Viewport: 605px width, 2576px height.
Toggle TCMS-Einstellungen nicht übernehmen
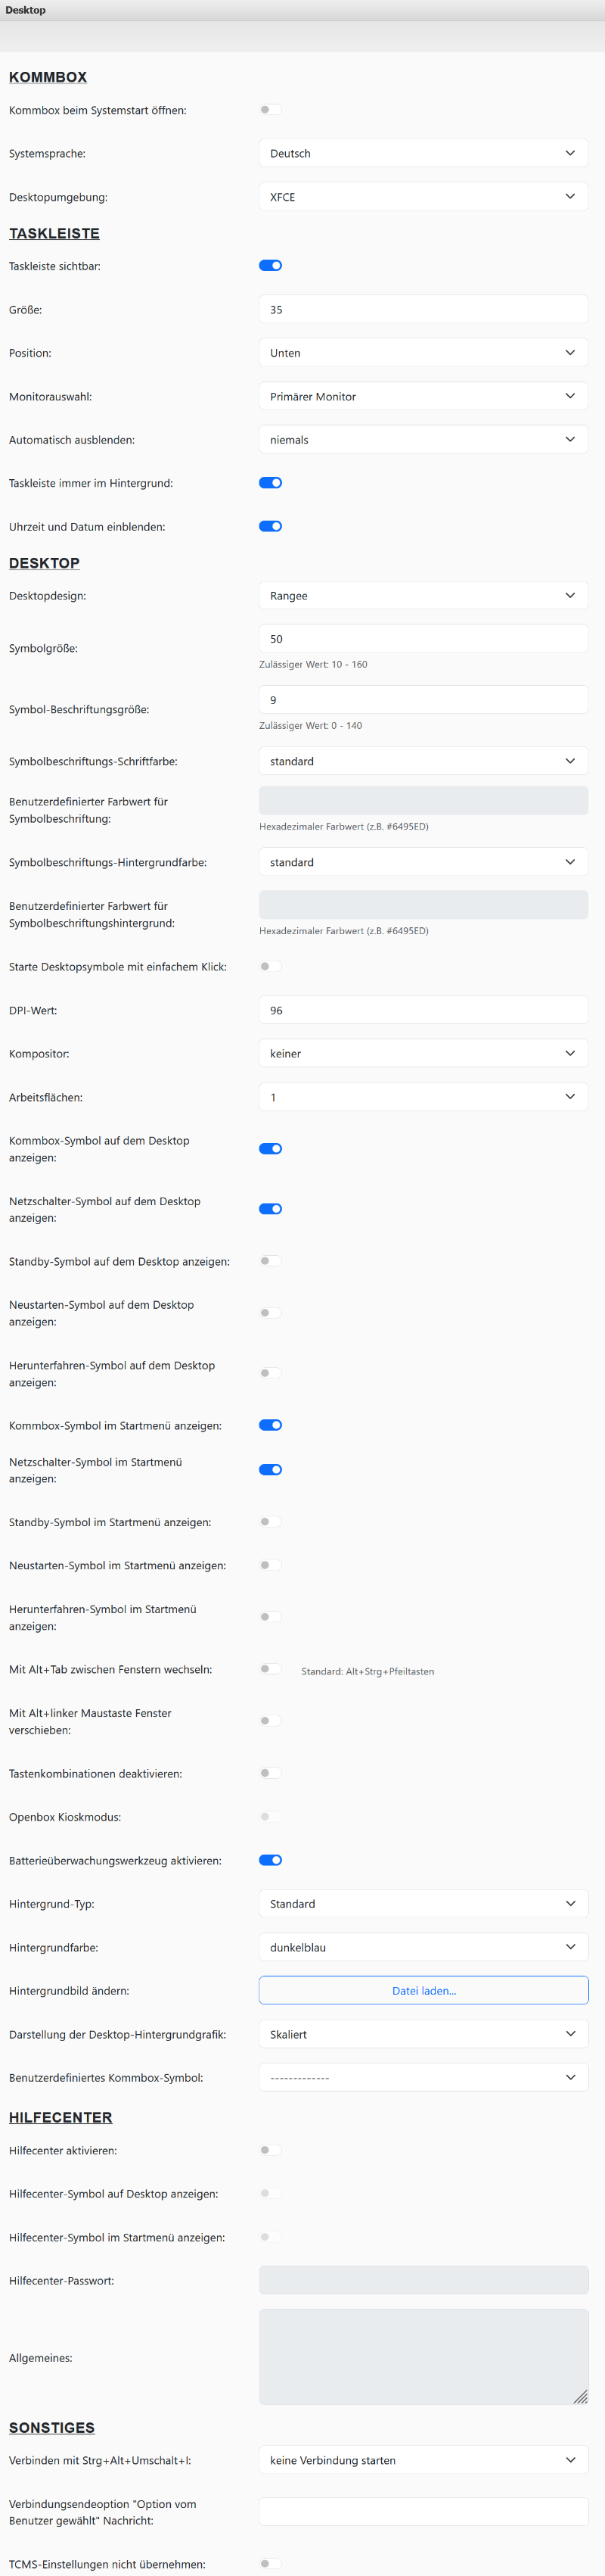269,2564
